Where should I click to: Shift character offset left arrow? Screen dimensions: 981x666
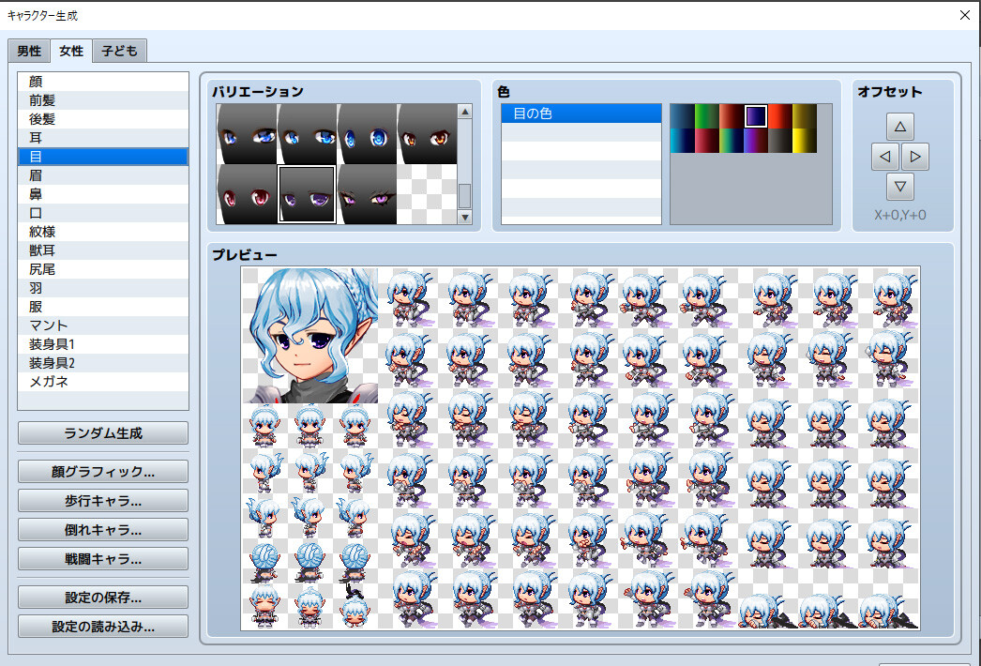point(884,154)
